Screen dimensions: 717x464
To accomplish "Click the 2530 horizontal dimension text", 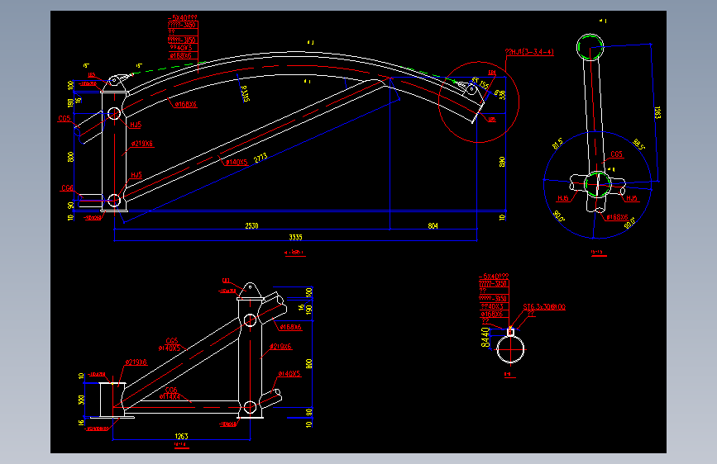I will pos(251,225).
